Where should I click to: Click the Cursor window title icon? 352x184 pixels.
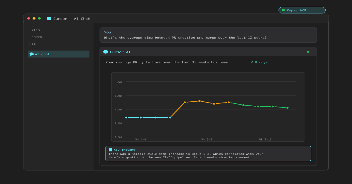(49, 18)
